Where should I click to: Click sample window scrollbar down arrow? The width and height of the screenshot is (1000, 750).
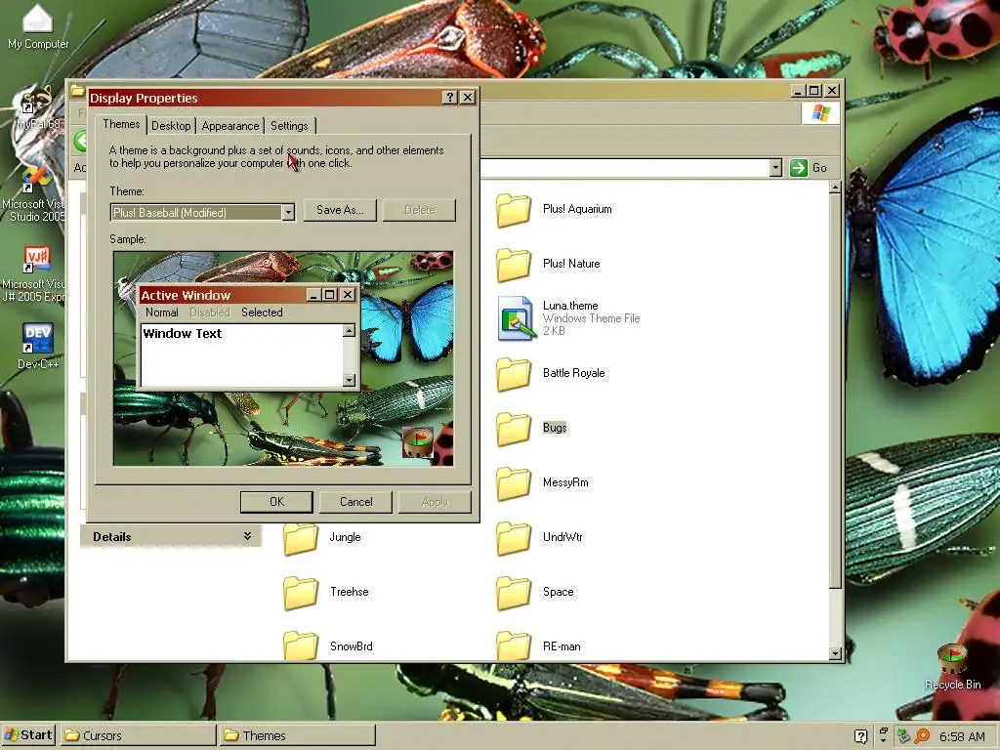[x=349, y=380]
